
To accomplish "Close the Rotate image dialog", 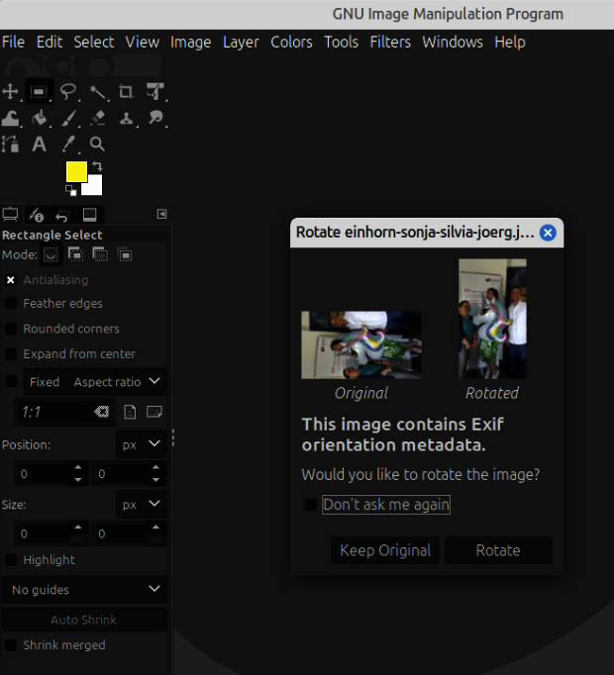I will [x=548, y=233].
